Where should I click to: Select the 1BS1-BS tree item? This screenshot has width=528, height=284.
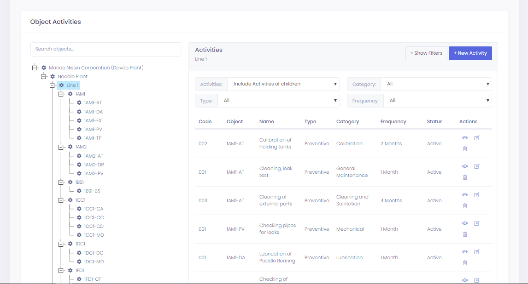pyautogui.click(x=92, y=191)
